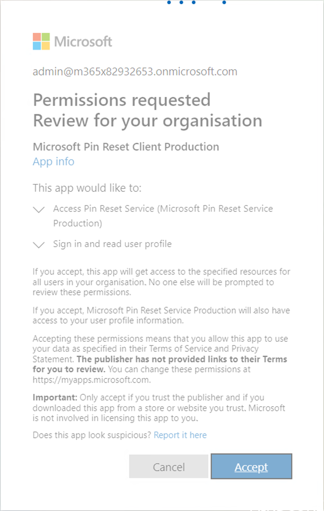Click the Microsoft four-square logo

[41, 41]
